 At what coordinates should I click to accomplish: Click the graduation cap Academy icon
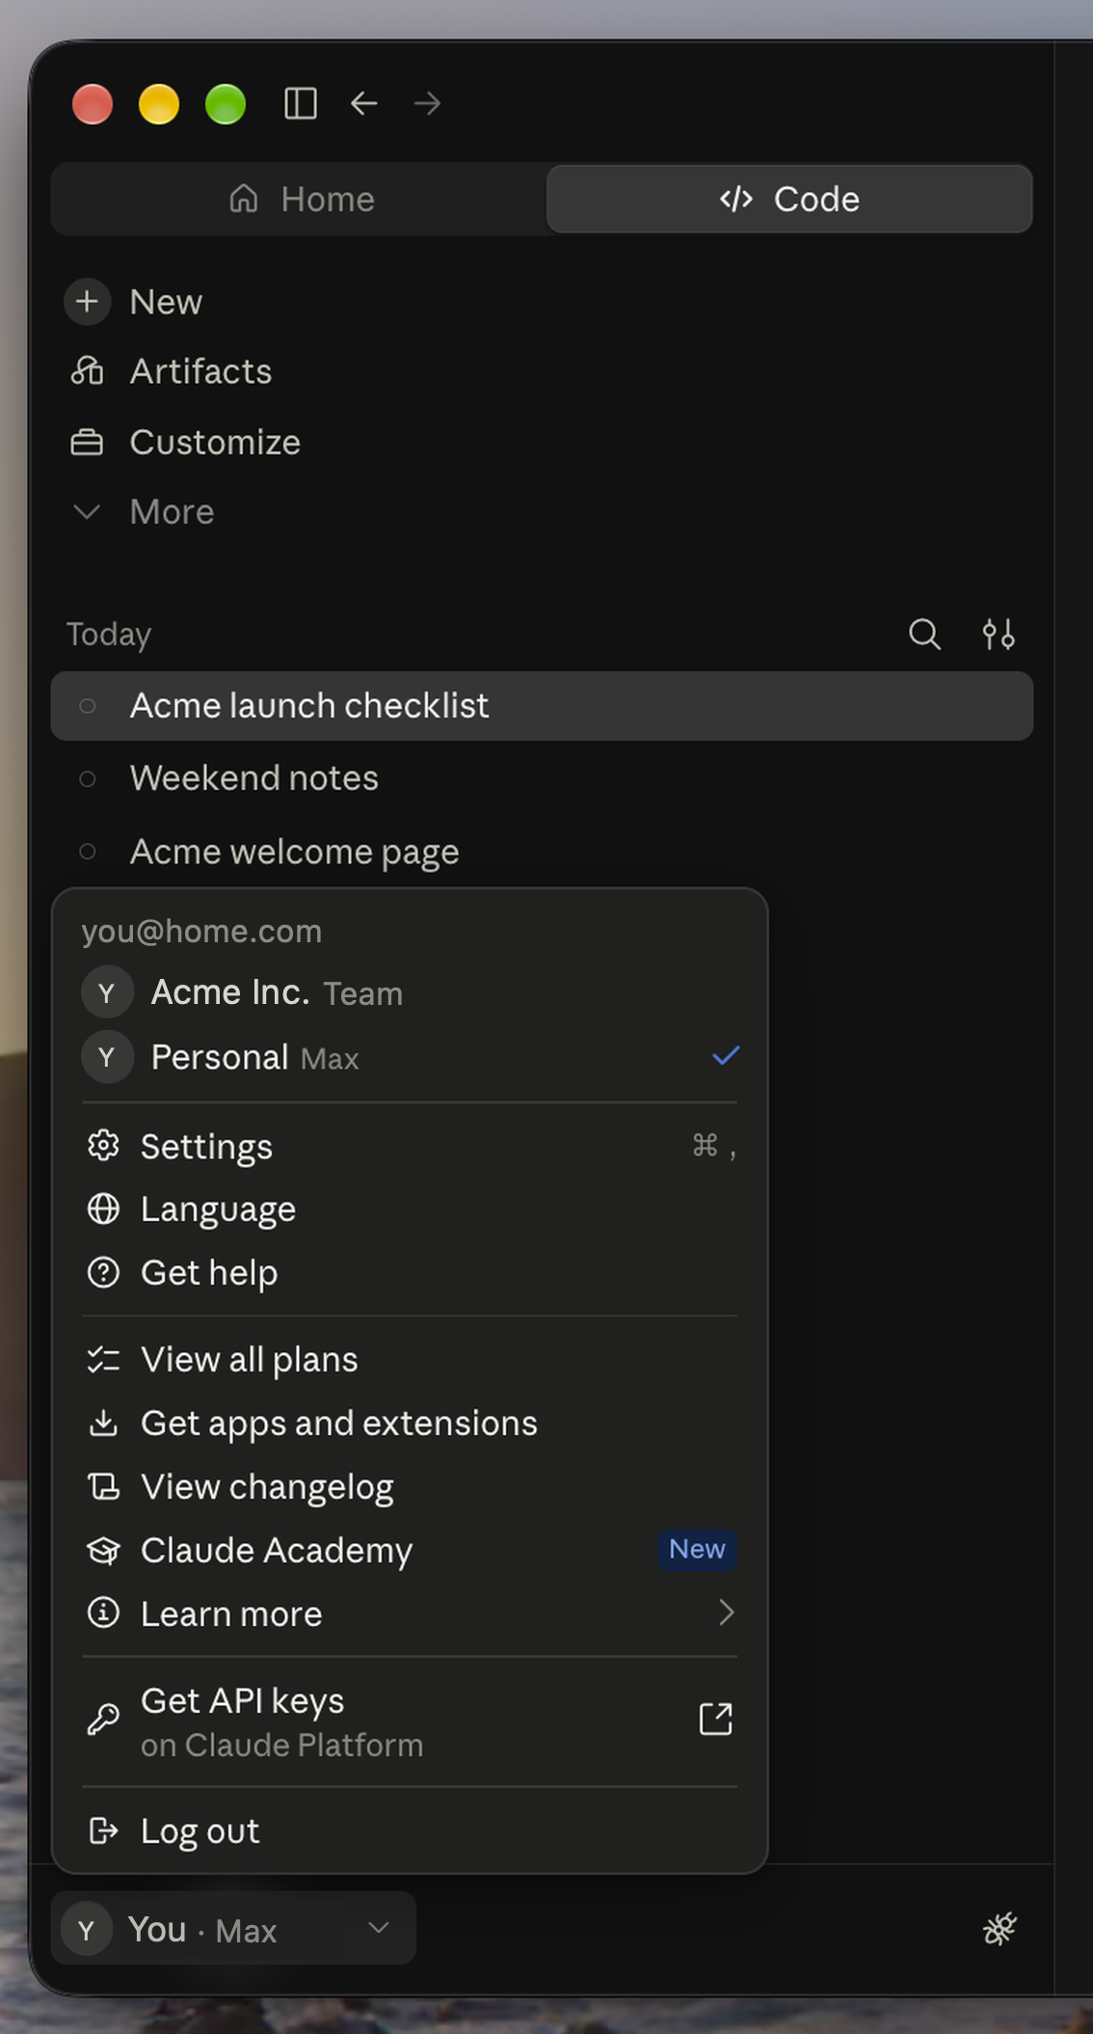click(103, 1551)
